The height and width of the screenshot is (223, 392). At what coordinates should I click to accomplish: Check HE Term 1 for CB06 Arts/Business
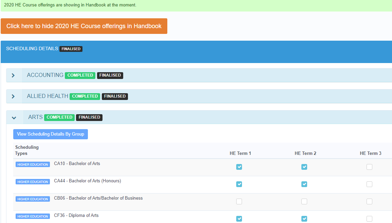[239, 201]
